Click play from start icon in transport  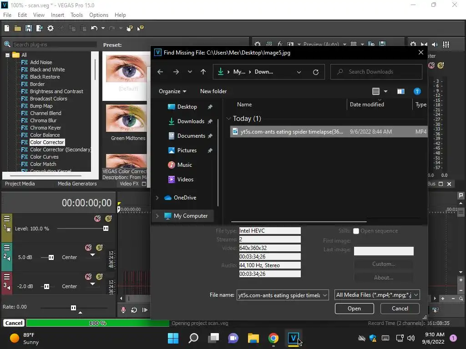click(x=145, y=310)
